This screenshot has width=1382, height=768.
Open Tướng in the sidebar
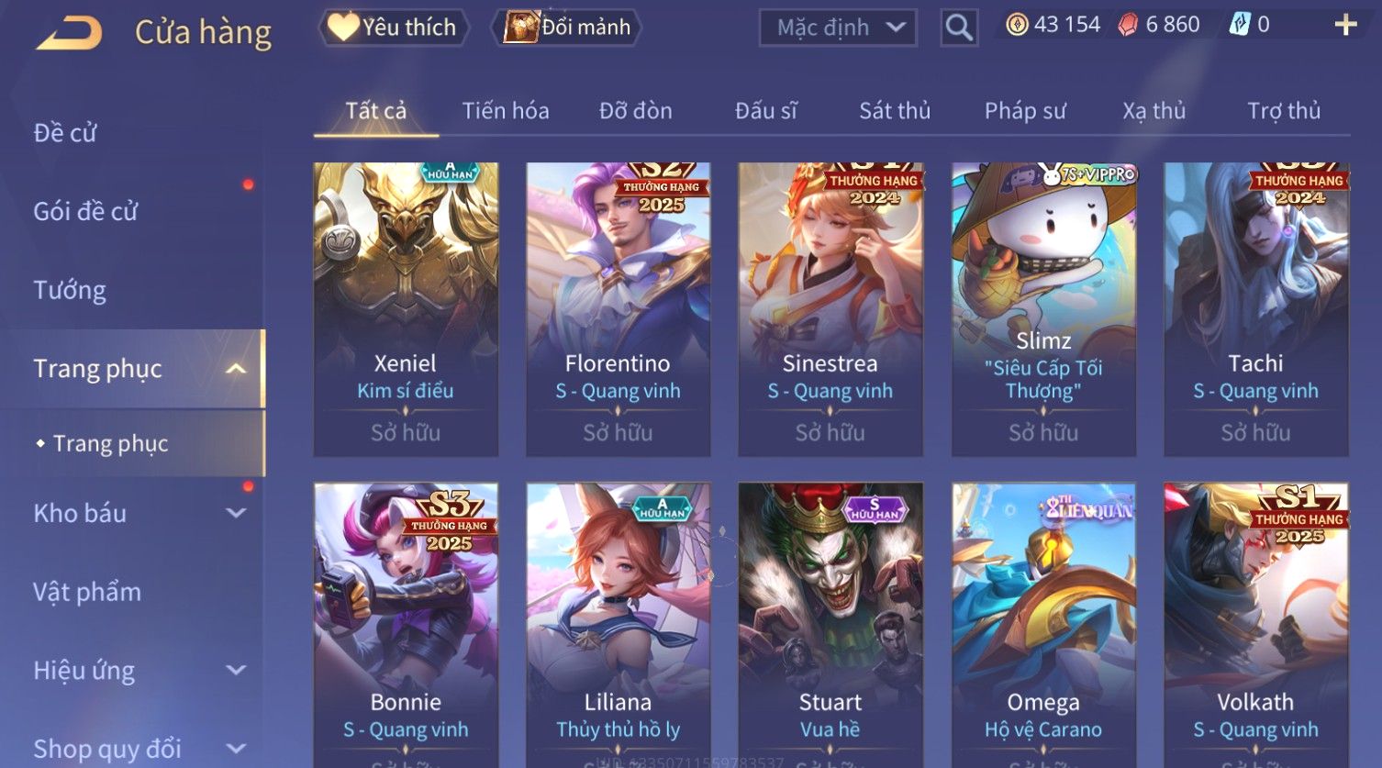pyautogui.click(x=70, y=290)
